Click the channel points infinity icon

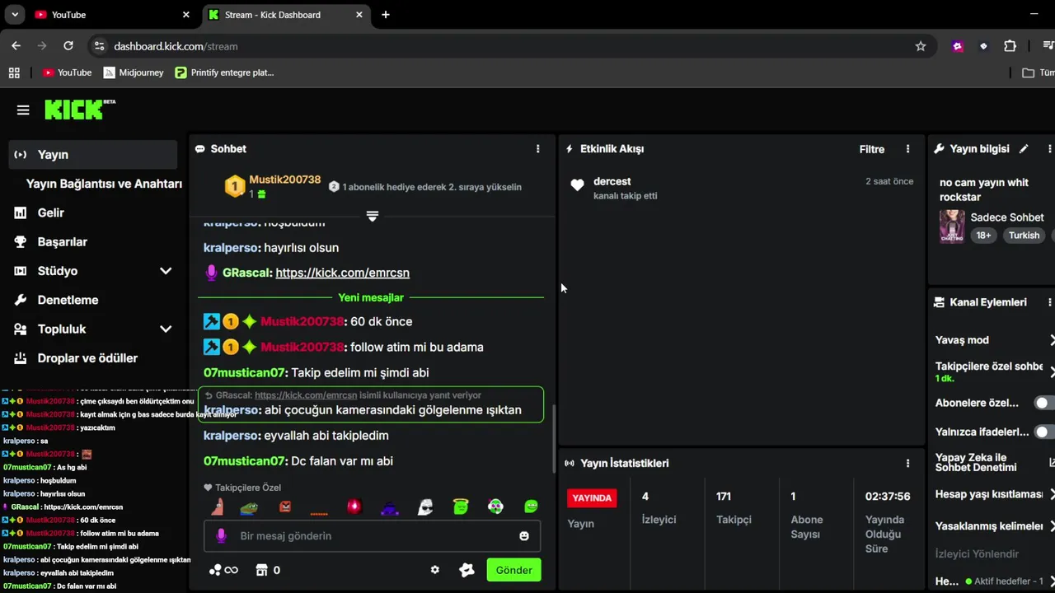[223, 570]
